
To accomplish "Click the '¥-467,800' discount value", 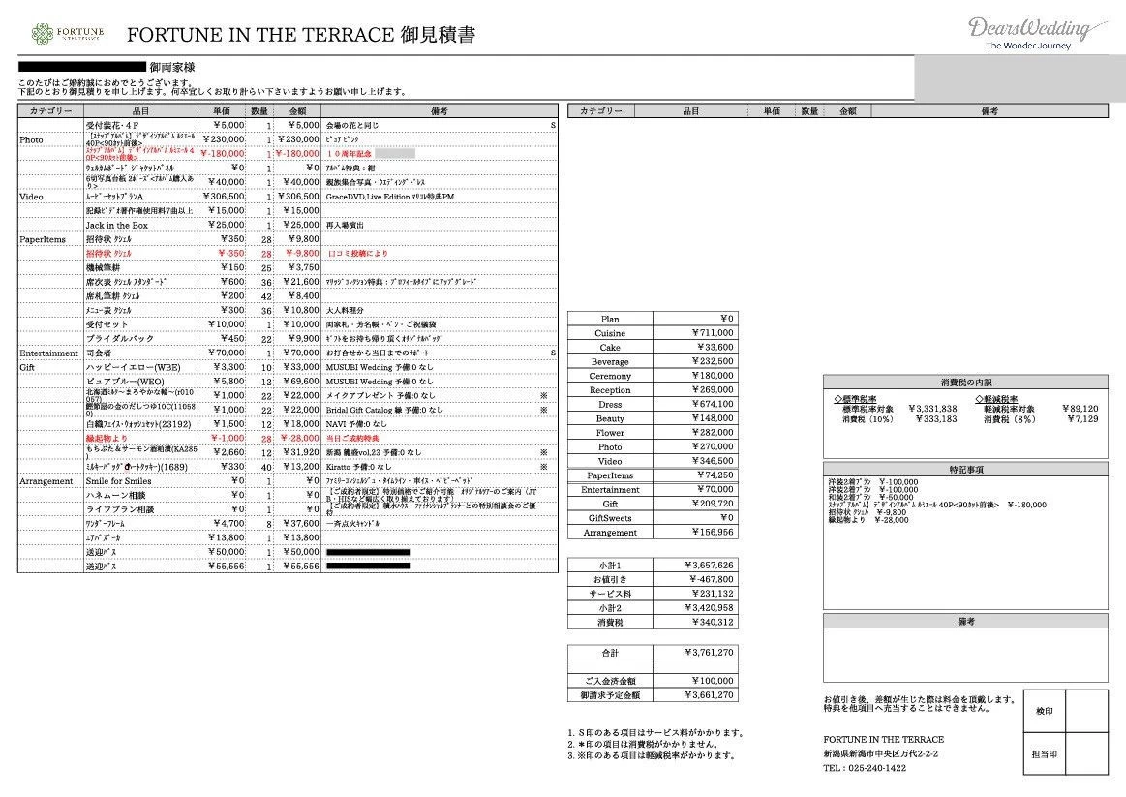I will tap(711, 579).
